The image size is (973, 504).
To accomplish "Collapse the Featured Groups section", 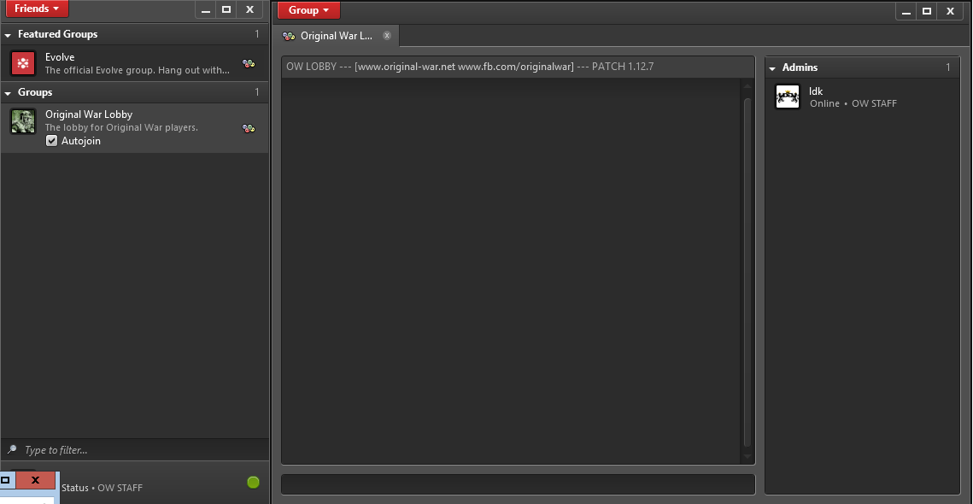I will [8, 35].
